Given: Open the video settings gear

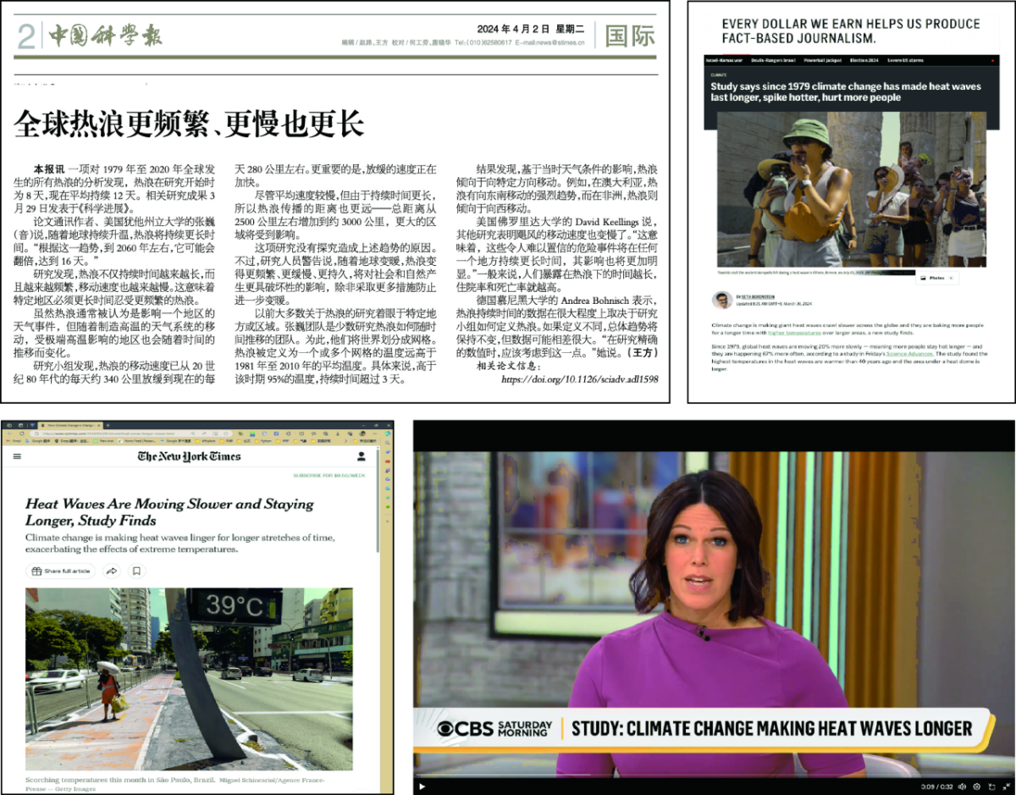Looking at the screenshot, I should 976,787.
